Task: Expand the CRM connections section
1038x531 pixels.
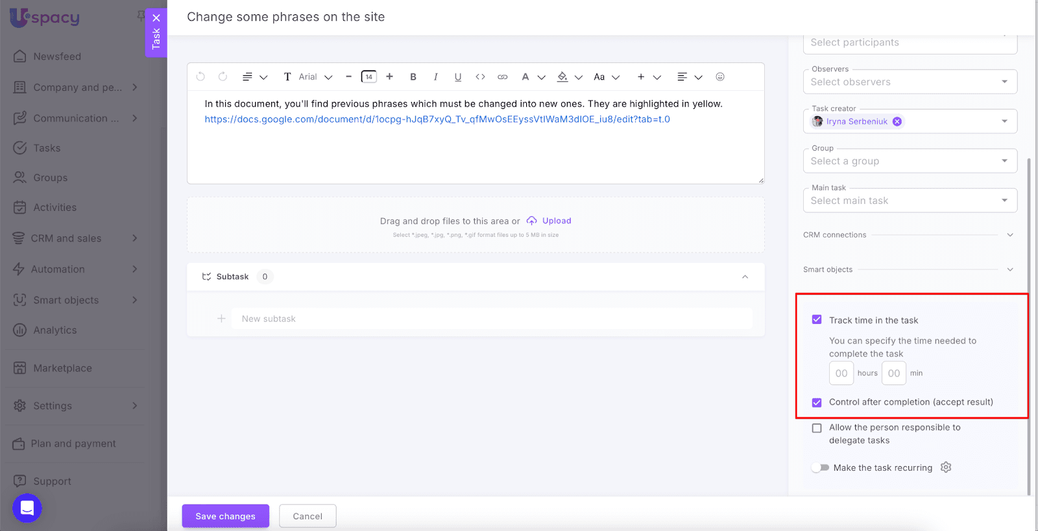Action: pyautogui.click(x=1010, y=235)
